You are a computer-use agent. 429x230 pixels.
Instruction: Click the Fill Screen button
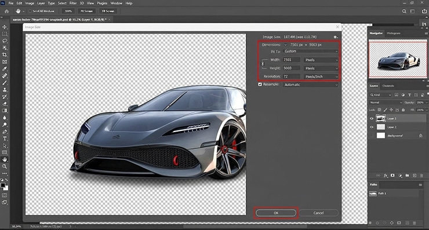(x=108, y=11)
